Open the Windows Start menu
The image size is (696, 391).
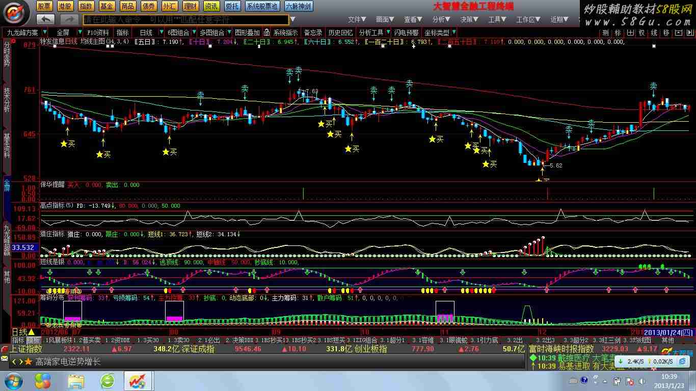tap(13, 380)
